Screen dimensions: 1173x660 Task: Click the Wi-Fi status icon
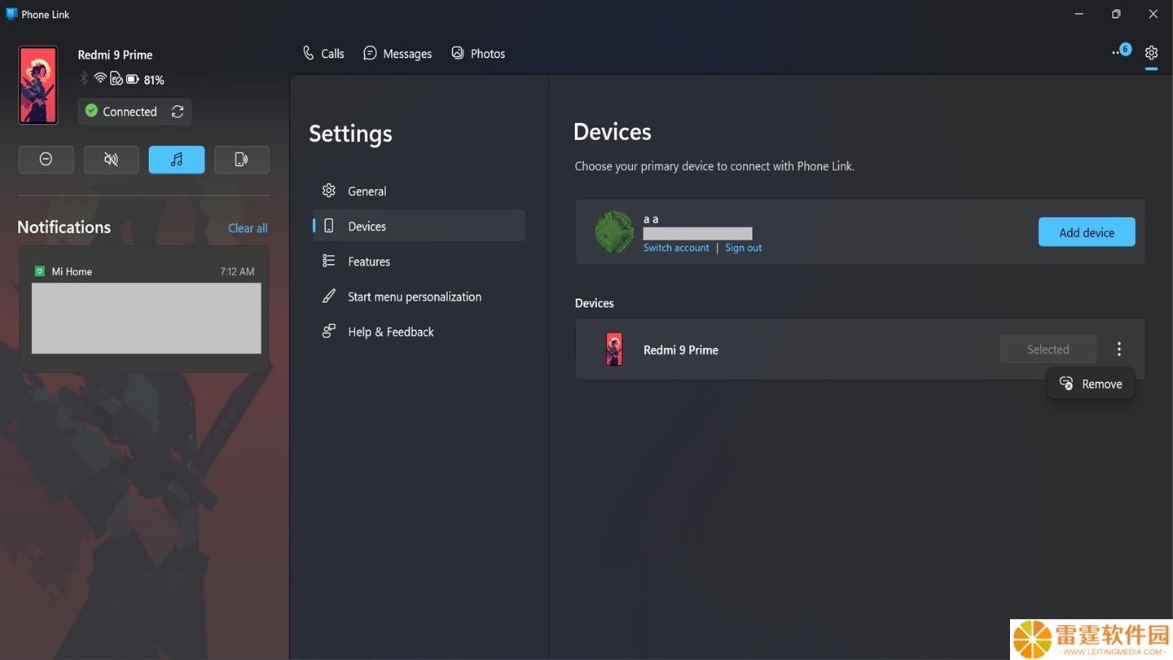point(100,78)
